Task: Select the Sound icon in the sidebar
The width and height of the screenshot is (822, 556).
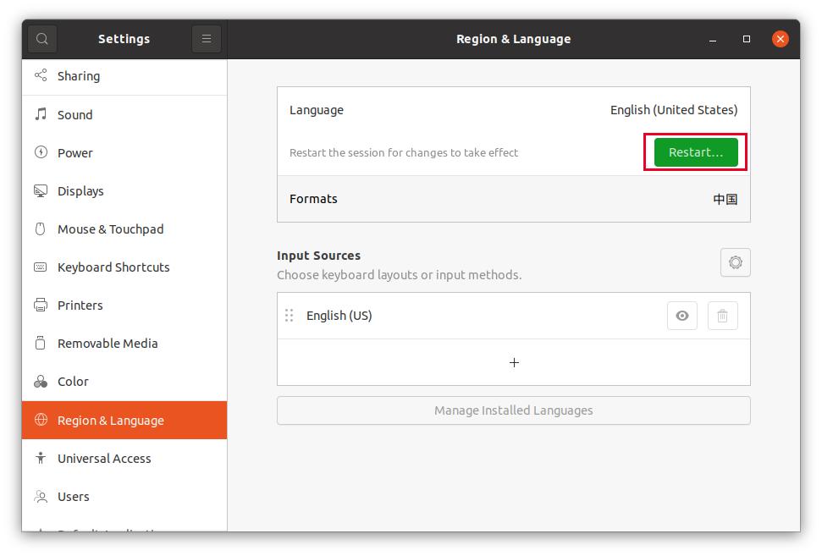Action: (x=40, y=114)
